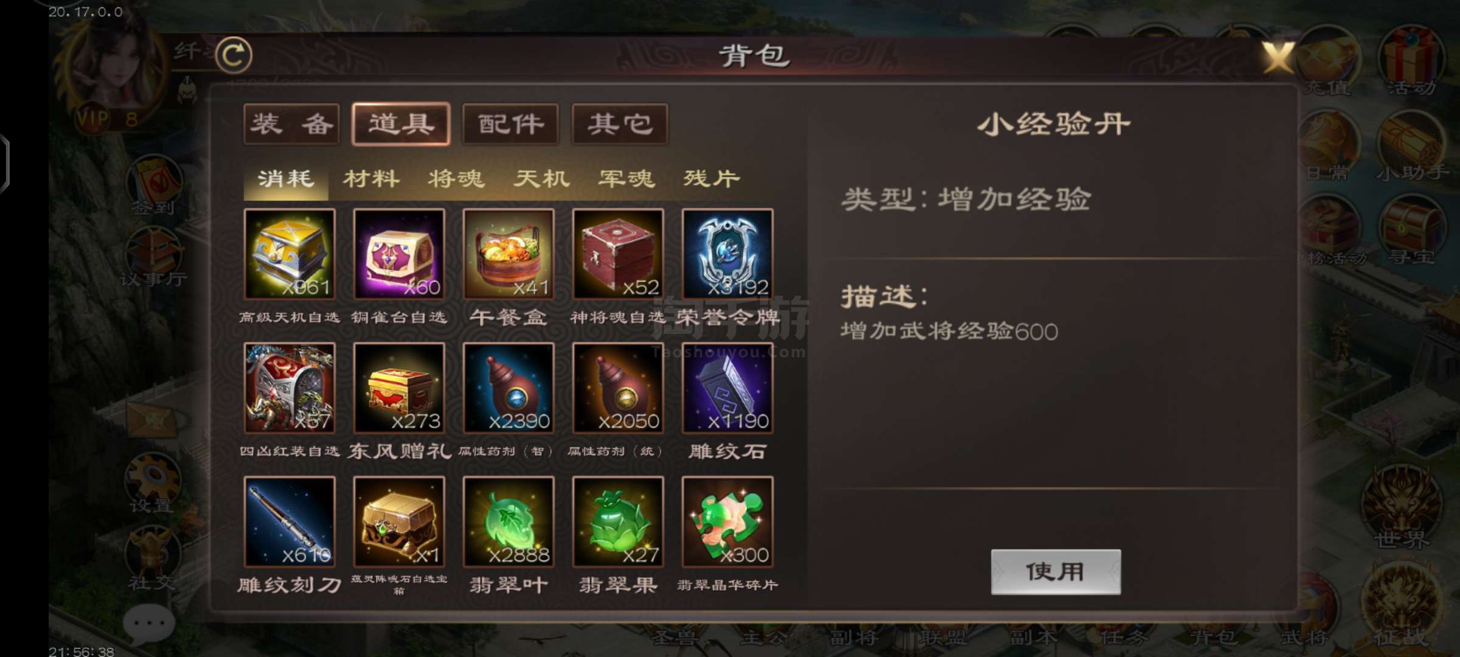Select the 雕纹刻刀 carving knife item

tap(290, 522)
